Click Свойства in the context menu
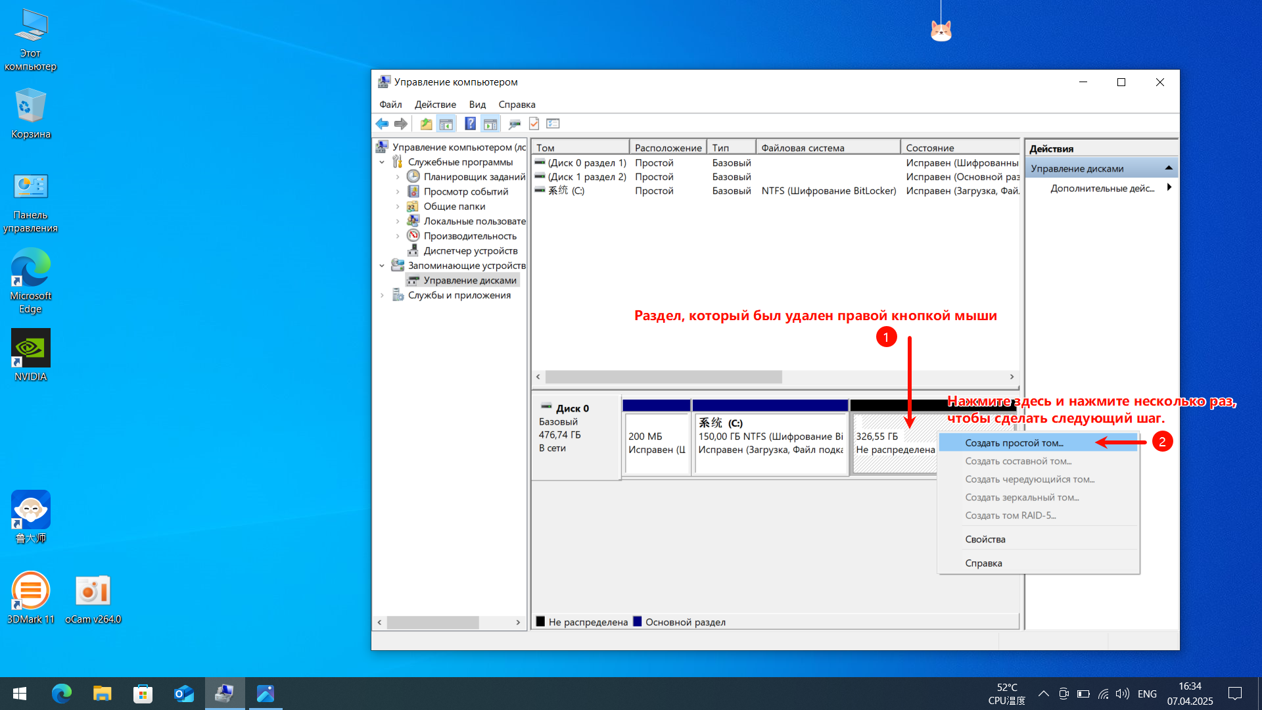 (985, 539)
